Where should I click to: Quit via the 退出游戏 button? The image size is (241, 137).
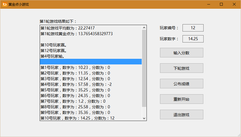pyautogui.click(x=181, y=114)
